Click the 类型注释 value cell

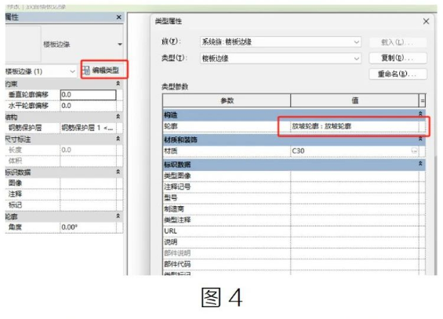pos(355,220)
